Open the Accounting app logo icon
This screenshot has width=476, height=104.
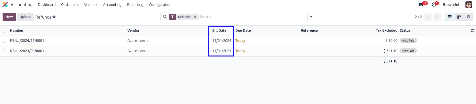pyautogui.click(x=5, y=5)
